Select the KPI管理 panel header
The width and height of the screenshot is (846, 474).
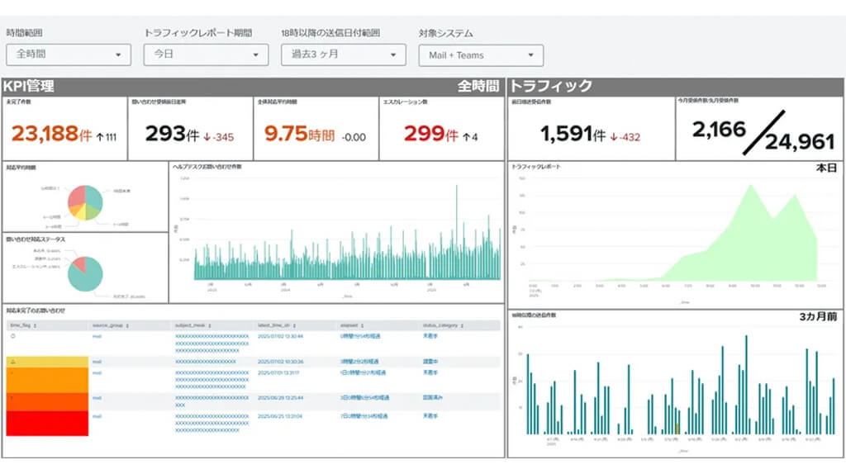point(253,86)
